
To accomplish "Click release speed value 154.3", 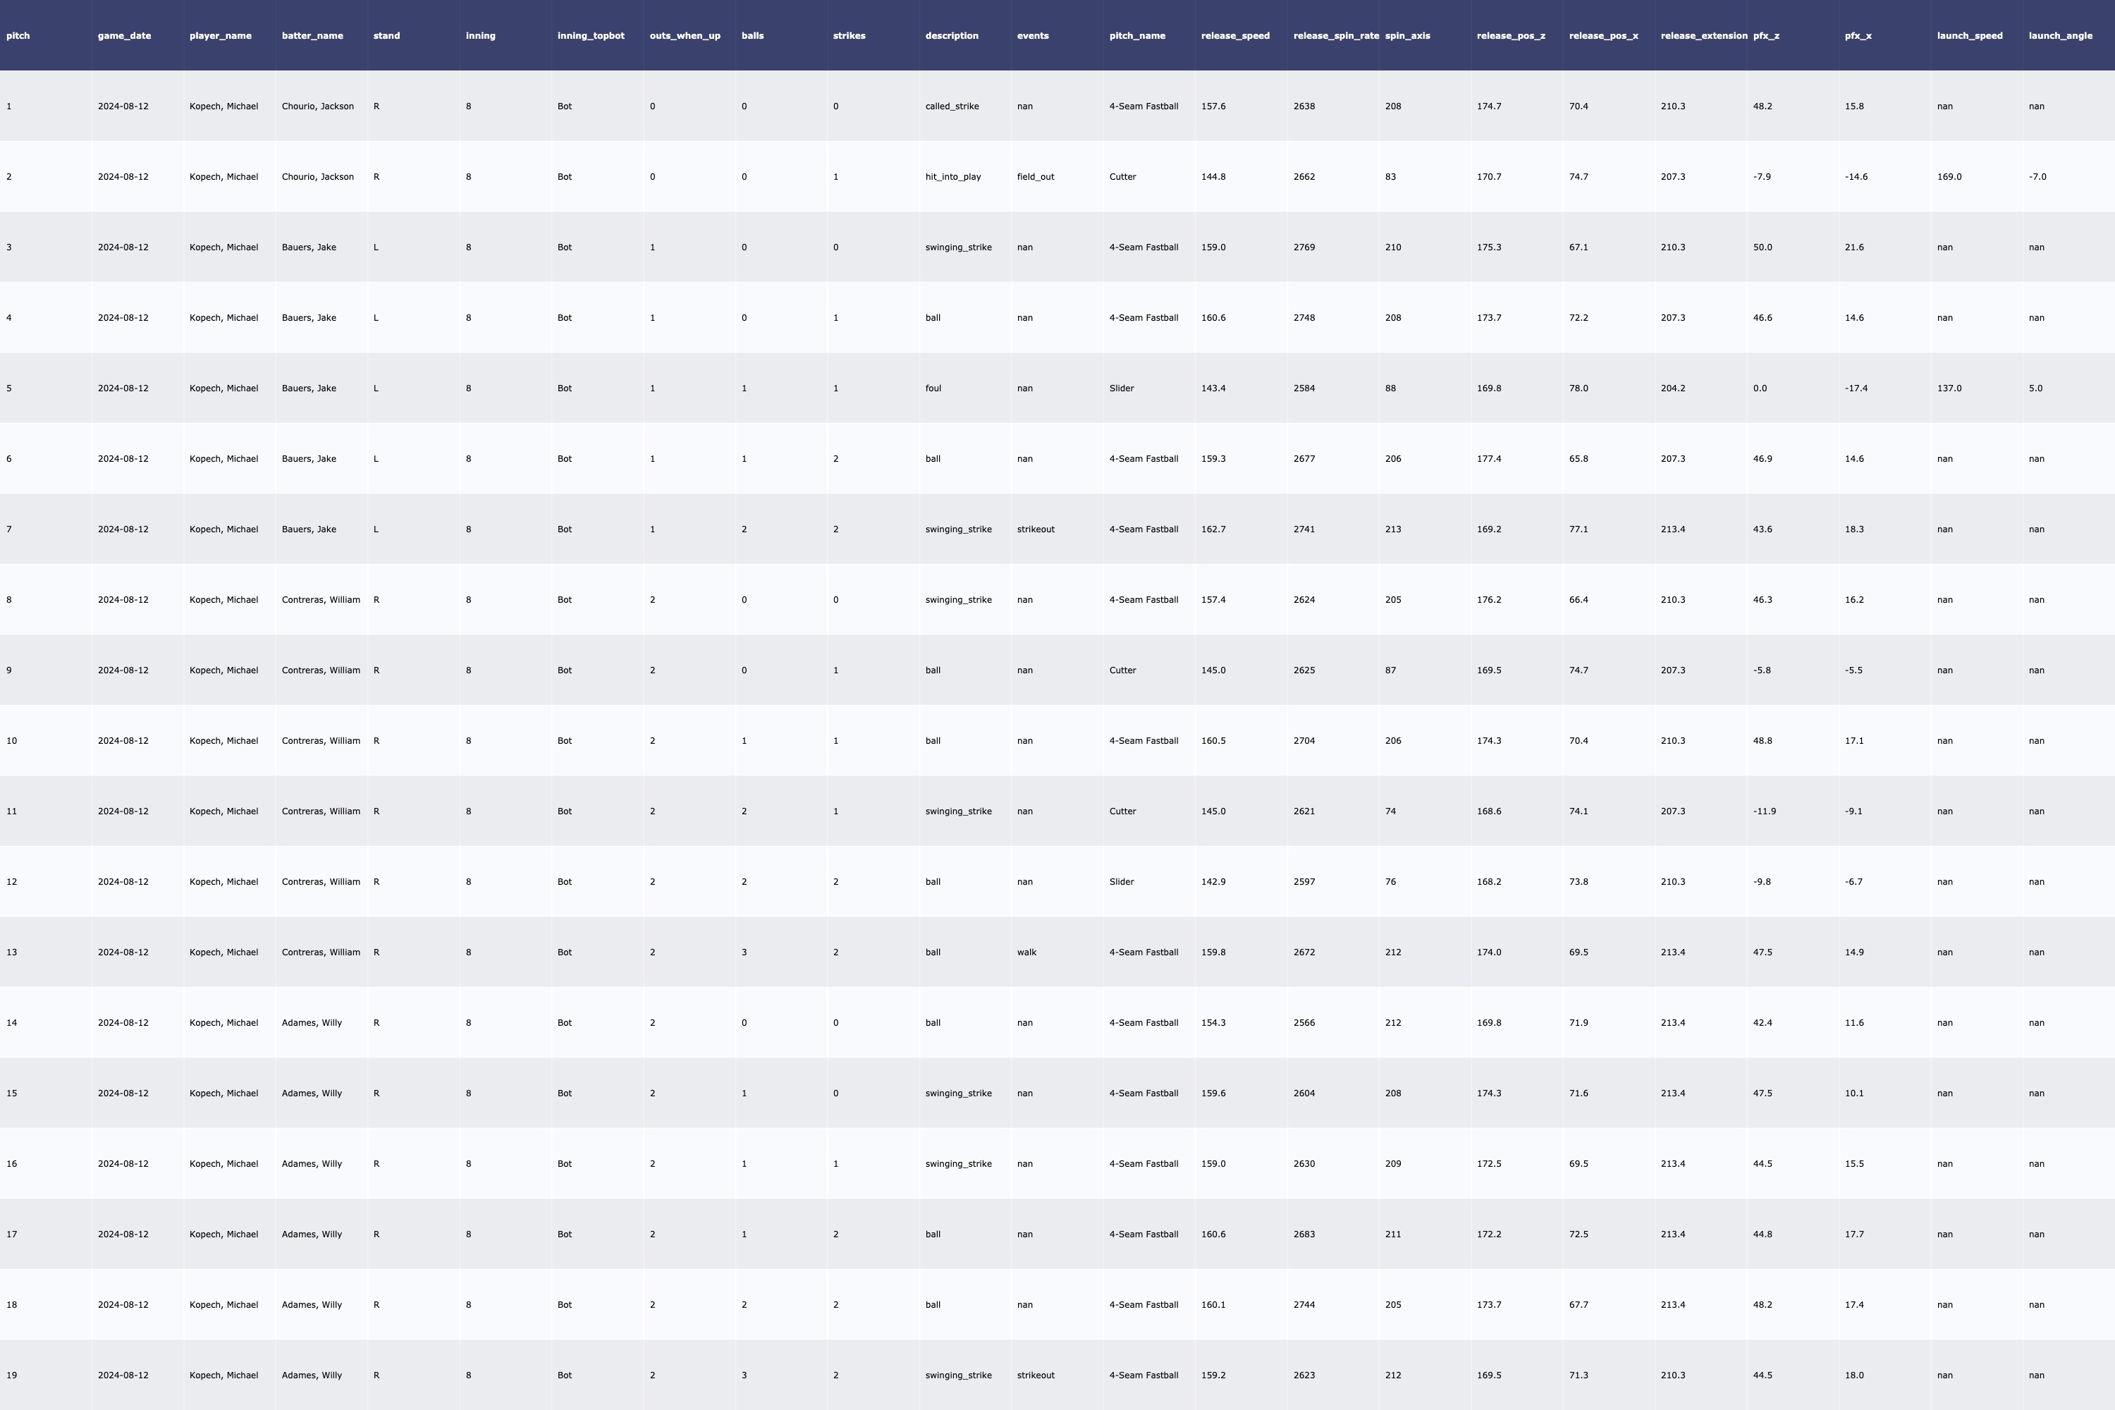I will 1212,1022.
